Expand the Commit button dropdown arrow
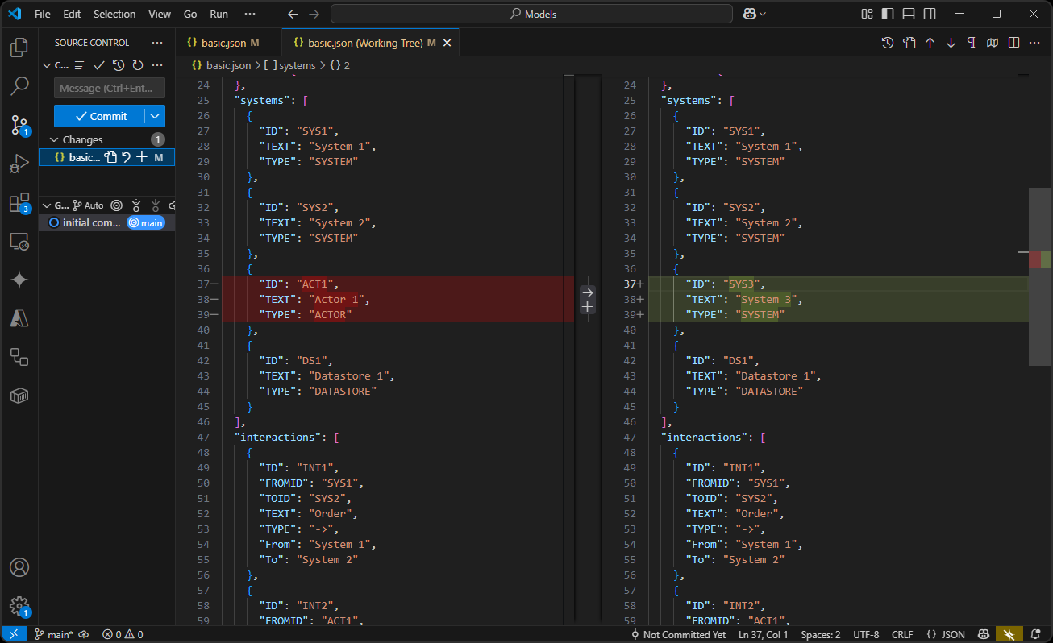The height and width of the screenshot is (643, 1053). click(154, 116)
